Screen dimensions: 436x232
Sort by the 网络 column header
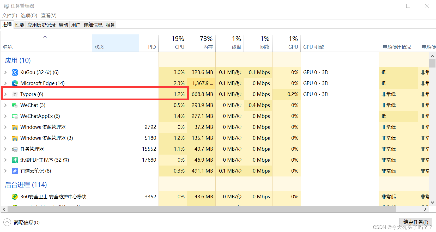tap(258, 43)
